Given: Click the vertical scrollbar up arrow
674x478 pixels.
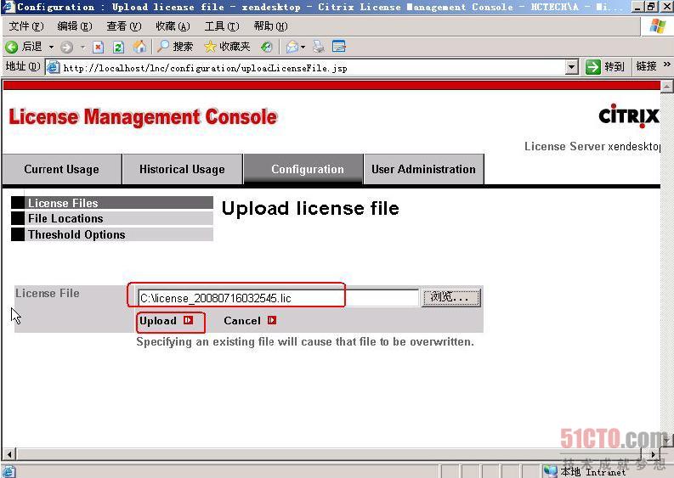Looking at the screenshot, I should (x=666, y=87).
